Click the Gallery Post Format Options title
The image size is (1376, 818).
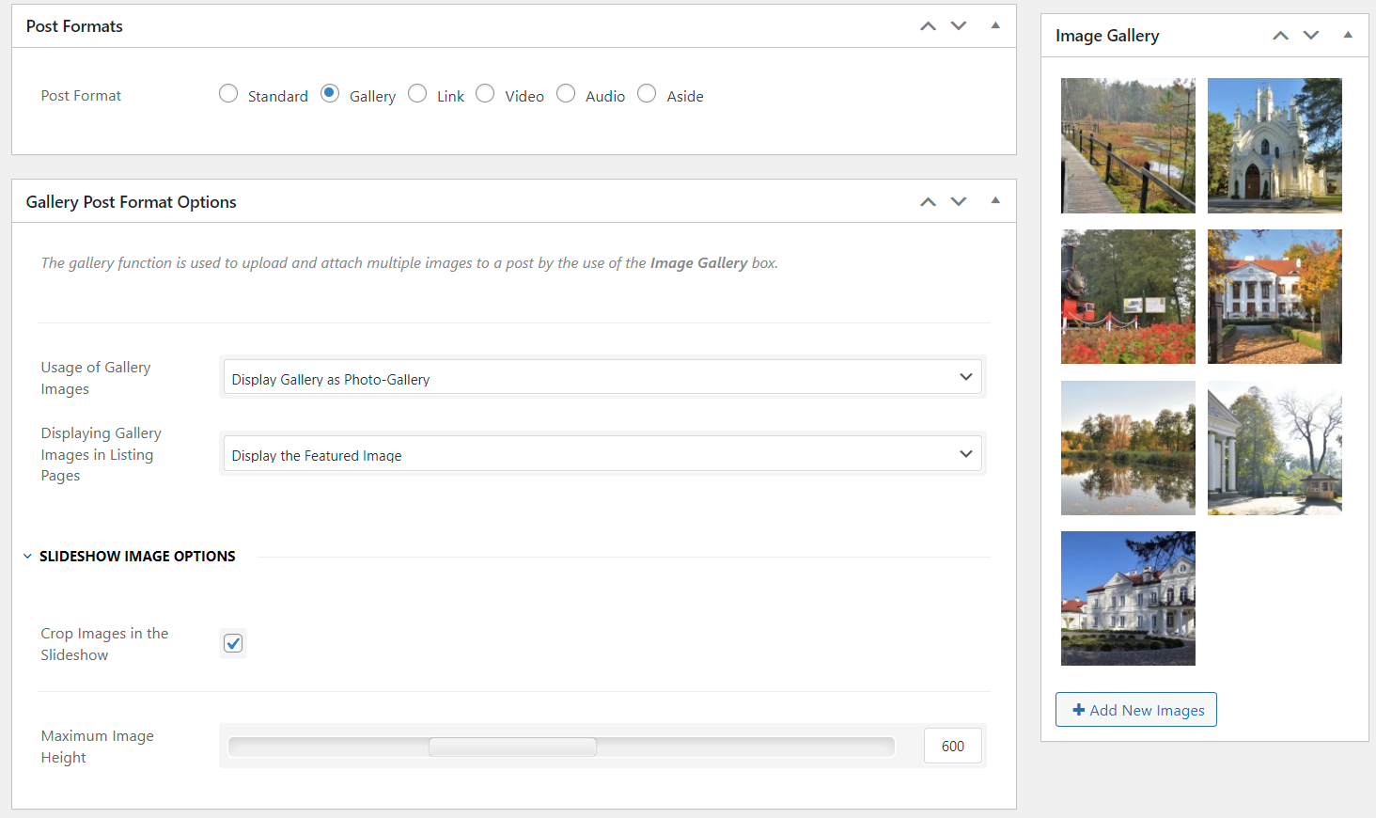point(131,202)
